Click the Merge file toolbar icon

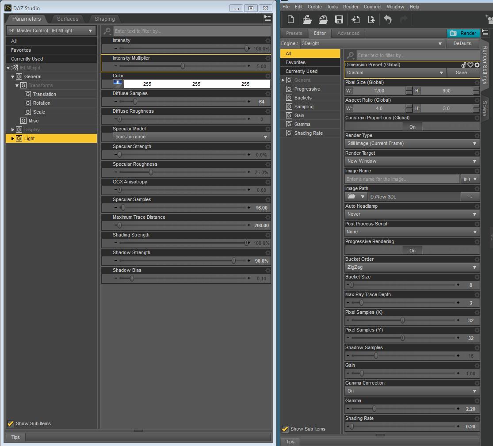(x=323, y=19)
